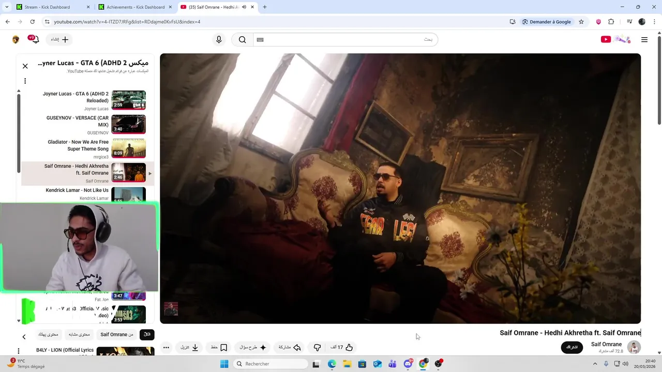Open OBS Studio from taskbar
662x372 pixels.
439,364
